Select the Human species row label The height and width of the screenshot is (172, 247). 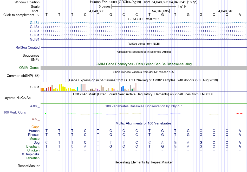[34, 131]
